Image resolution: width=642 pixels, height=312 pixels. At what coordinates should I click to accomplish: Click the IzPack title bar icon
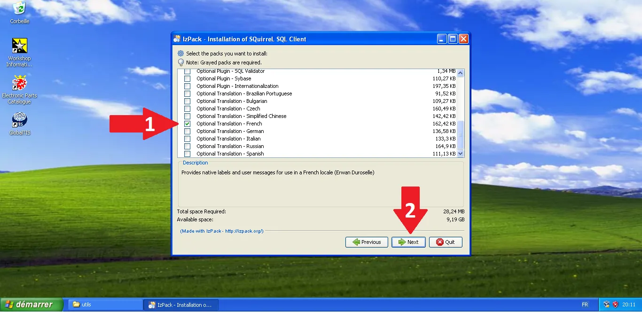pyautogui.click(x=177, y=39)
